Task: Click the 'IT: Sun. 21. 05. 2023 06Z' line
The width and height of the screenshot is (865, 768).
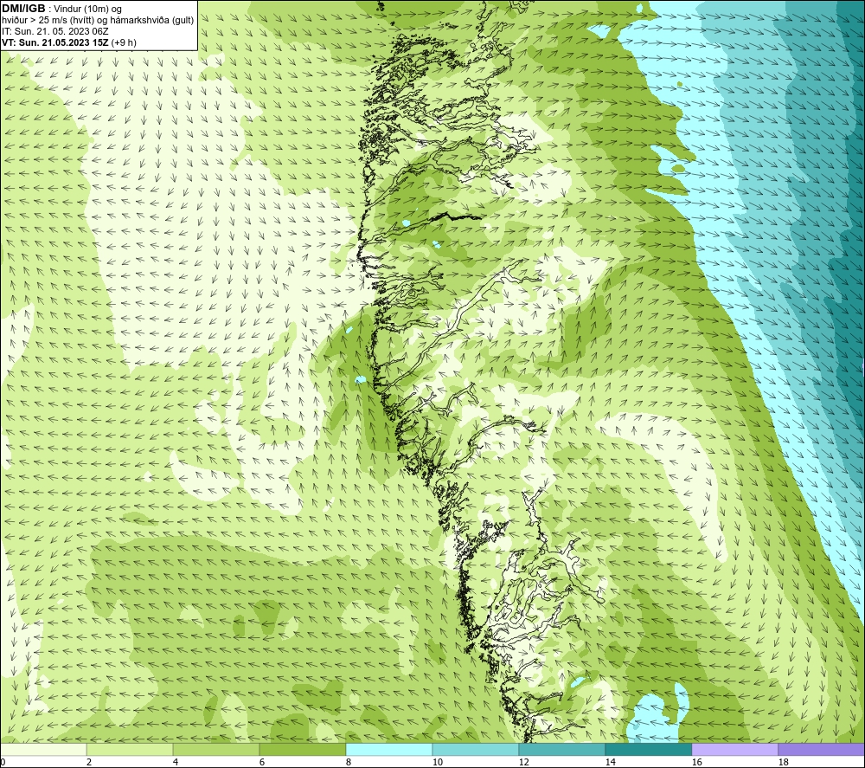Action: click(x=55, y=31)
